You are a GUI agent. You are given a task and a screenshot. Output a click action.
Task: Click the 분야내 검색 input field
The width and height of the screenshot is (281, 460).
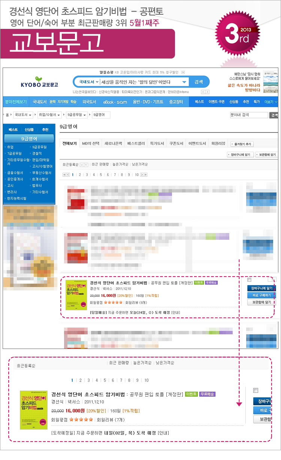point(249,115)
